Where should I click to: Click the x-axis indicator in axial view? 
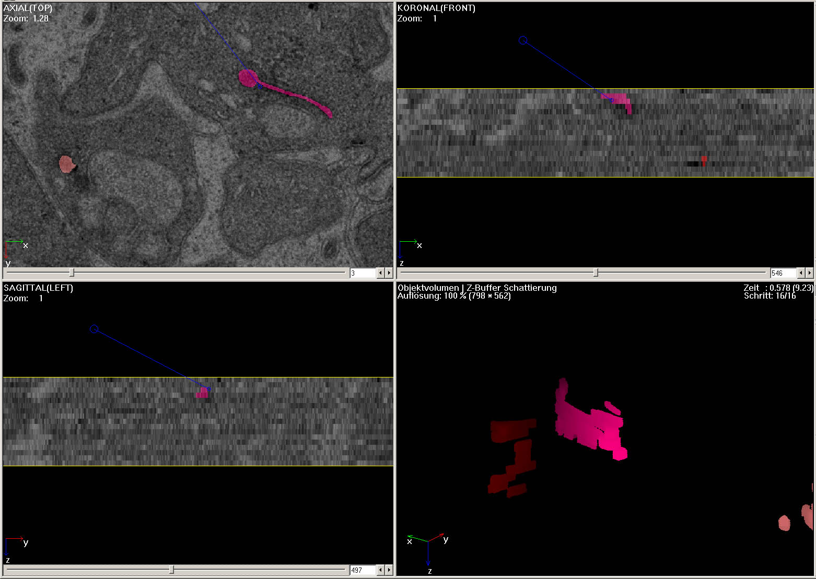click(16, 243)
